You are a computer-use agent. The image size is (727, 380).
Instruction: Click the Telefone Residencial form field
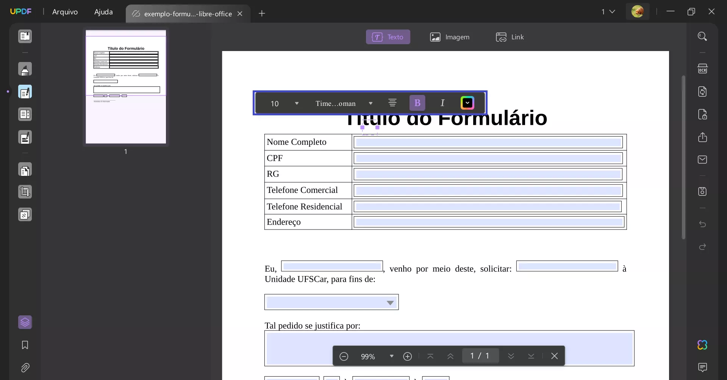click(488, 206)
